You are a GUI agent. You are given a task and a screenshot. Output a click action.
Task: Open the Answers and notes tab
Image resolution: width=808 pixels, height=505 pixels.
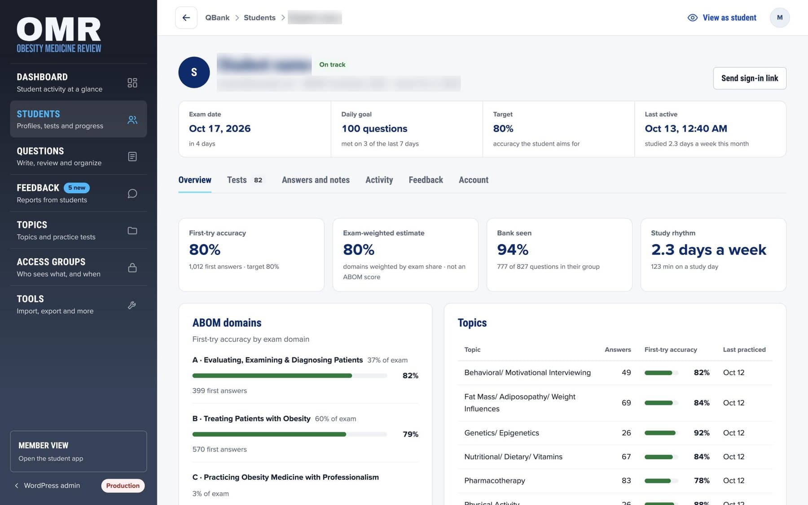click(316, 180)
